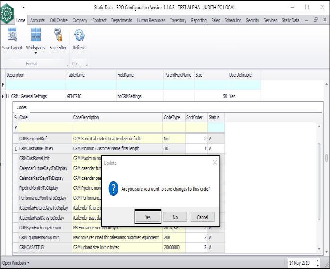Click the blue question mark icon
Image resolution: width=330 pixels, height=269 pixels.
113,188
